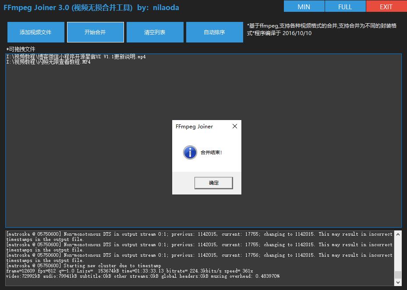Screen dimensions: 407x290
Task: Clear the file list with 清空列表
Action: click(x=155, y=32)
